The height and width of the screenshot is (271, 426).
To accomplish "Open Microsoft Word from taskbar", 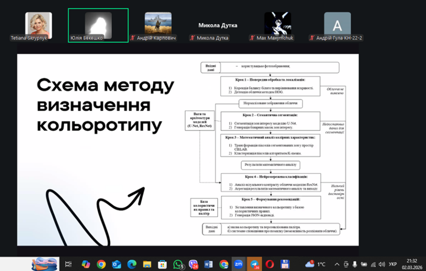I will (x=209, y=264).
